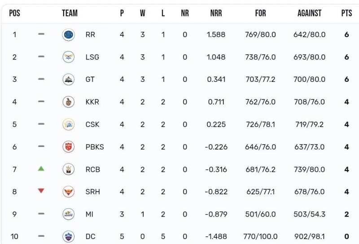Click the LSG team logo
The image size is (359, 244).
(x=68, y=57)
